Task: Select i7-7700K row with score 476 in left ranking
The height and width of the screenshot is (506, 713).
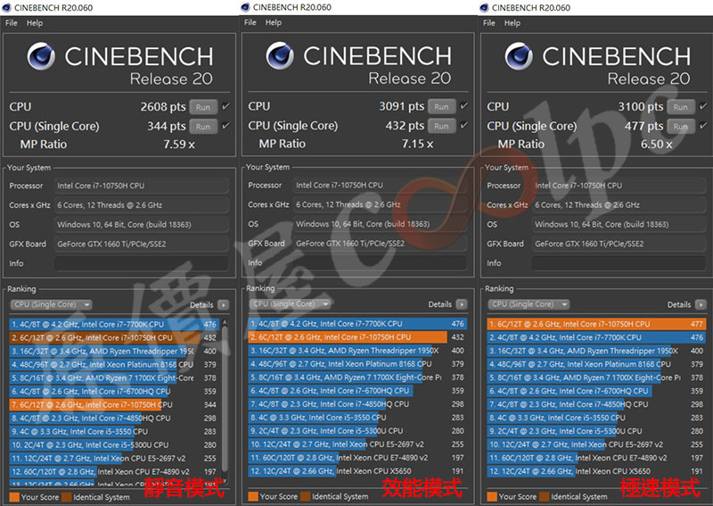Action: coord(114,324)
